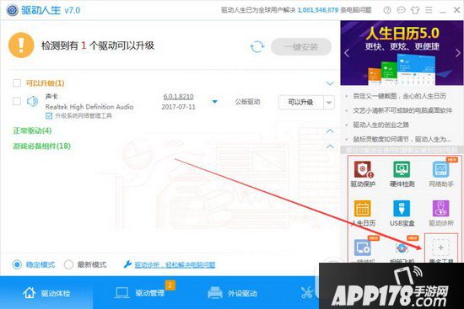Open the more tools plus icon
The width and height of the screenshot is (464, 309).
click(440, 248)
